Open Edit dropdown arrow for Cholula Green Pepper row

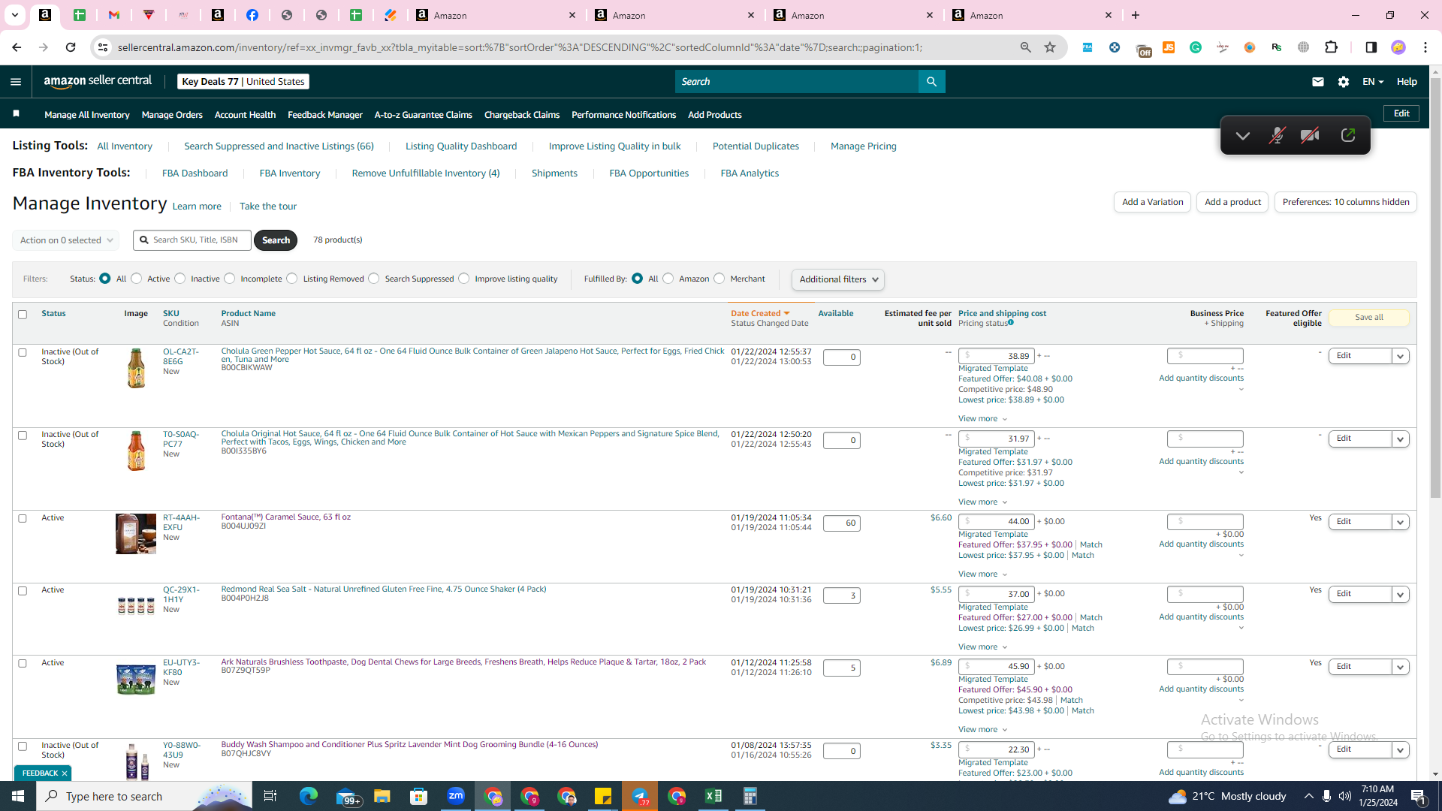(x=1401, y=357)
